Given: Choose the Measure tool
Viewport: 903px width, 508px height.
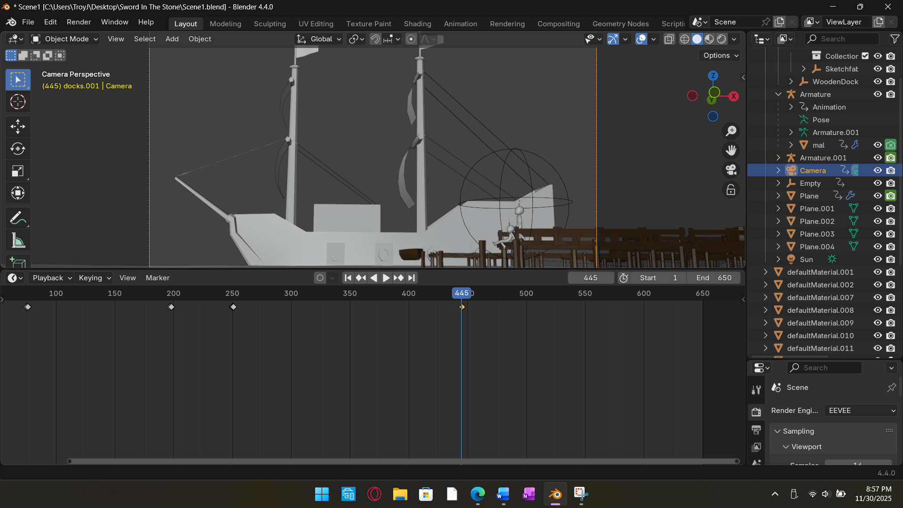Looking at the screenshot, I should click(18, 241).
